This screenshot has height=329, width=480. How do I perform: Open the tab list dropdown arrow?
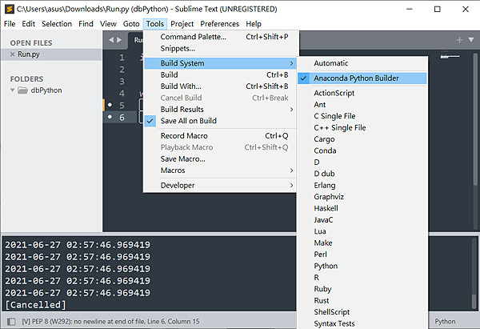[x=471, y=40]
